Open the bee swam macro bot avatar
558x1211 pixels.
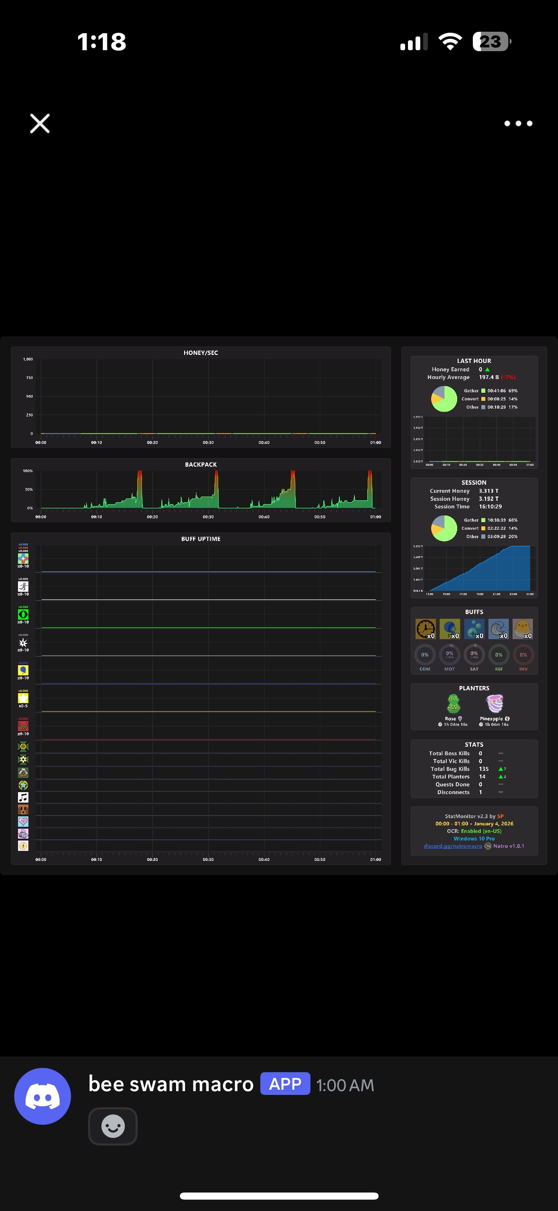click(43, 1096)
